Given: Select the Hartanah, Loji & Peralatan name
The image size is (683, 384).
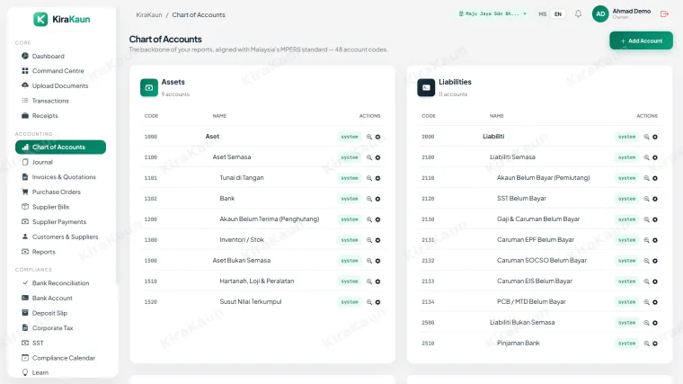Looking at the screenshot, I should click(256, 281).
